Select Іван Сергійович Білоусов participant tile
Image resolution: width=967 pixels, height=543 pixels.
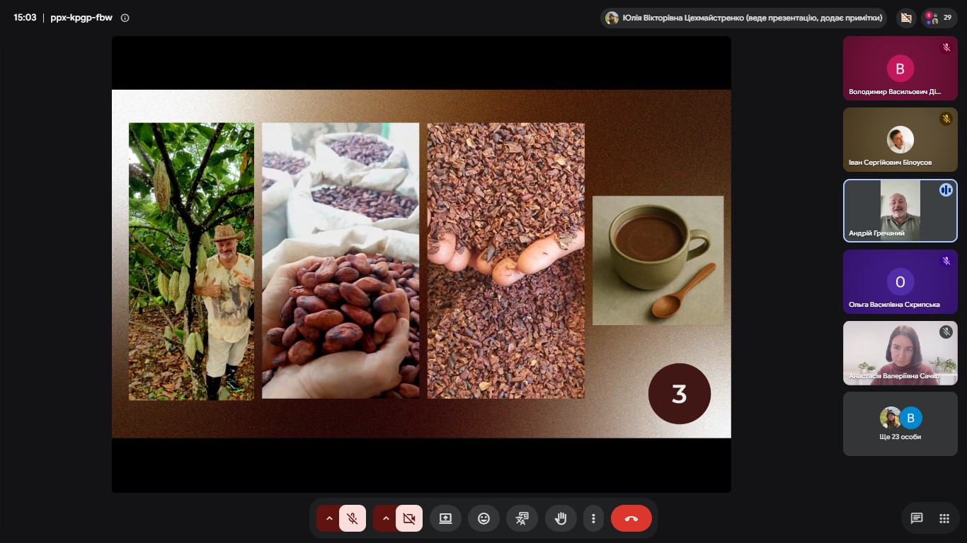click(x=900, y=139)
